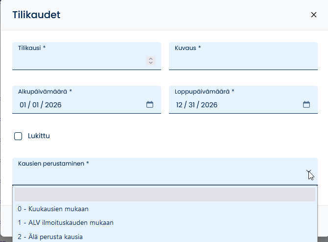
Task: Open the Loppupäivämäärä calendar picker icon
Action: [306, 104]
